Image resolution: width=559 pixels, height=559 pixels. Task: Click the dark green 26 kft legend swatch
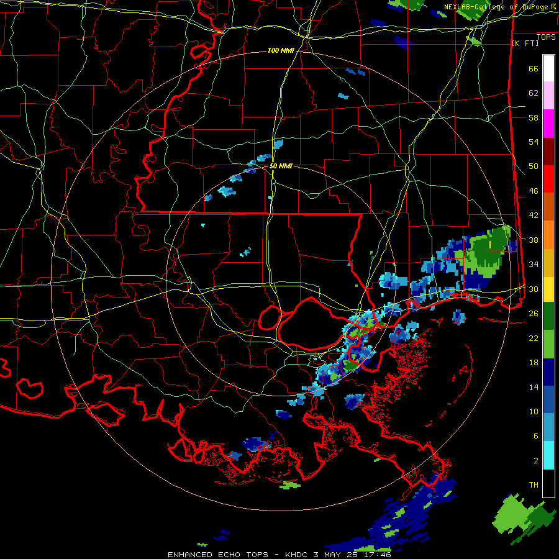click(548, 316)
